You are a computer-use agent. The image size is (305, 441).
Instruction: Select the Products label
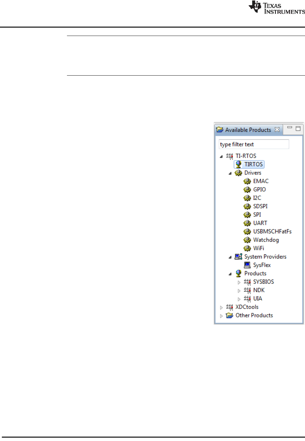tap(255, 273)
